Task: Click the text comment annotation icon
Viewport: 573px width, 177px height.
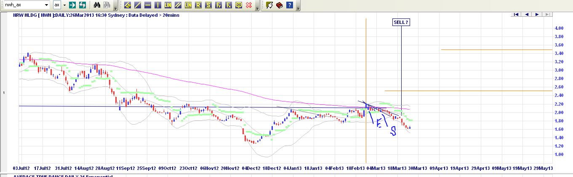Action: click(239, 5)
